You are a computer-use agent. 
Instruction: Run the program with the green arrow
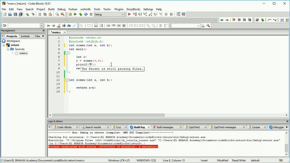[x=75, y=14]
